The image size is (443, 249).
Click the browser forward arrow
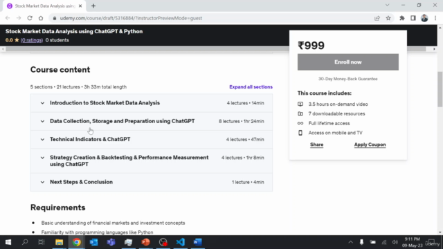coord(19,18)
